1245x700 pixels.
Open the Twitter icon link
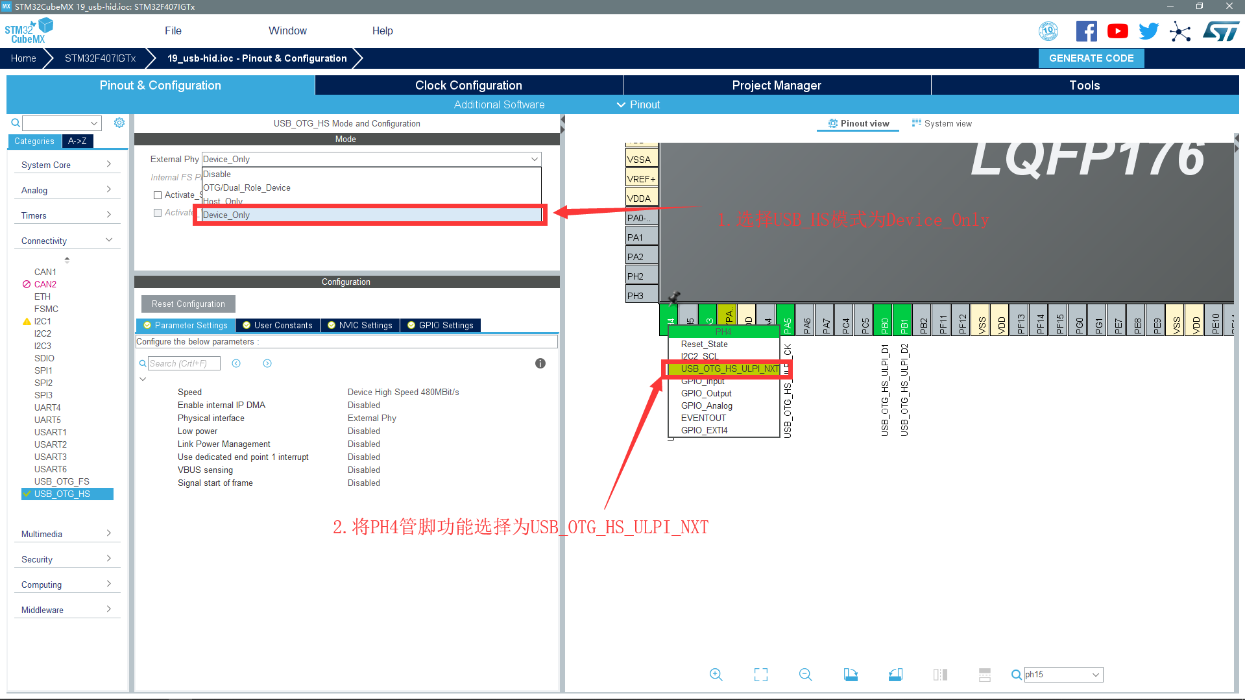(1148, 31)
